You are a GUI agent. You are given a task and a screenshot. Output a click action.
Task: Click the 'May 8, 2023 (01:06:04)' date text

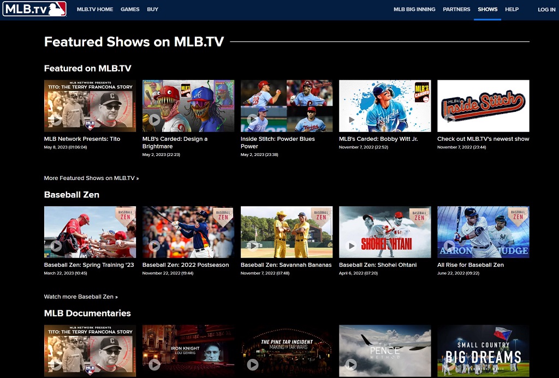[x=66, y=147]
